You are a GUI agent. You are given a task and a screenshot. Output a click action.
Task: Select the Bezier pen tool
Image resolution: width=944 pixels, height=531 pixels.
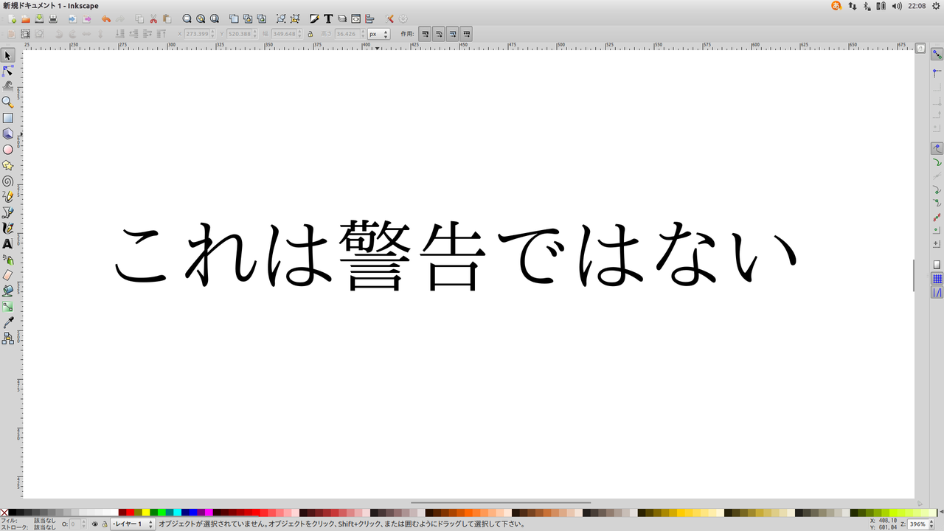7,212
